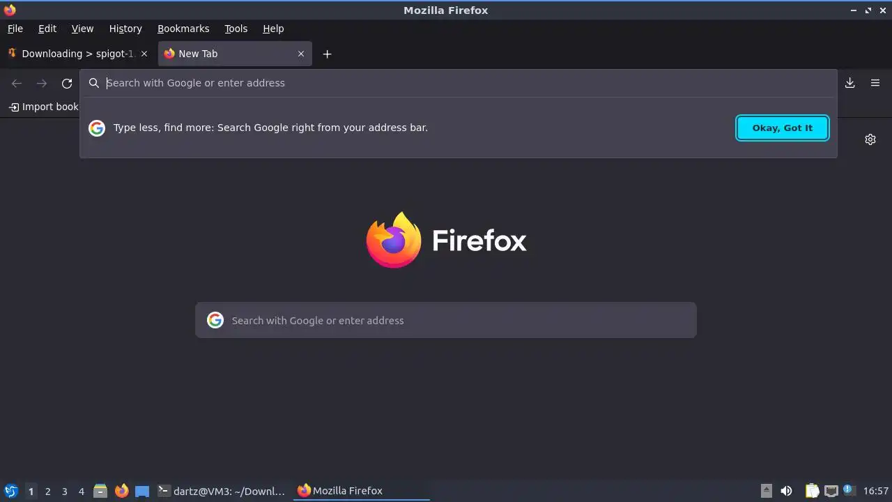Open the network status tray icon
This screenshot has width=892, height=502.
831,491
